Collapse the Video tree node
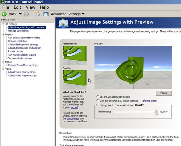 3,69
